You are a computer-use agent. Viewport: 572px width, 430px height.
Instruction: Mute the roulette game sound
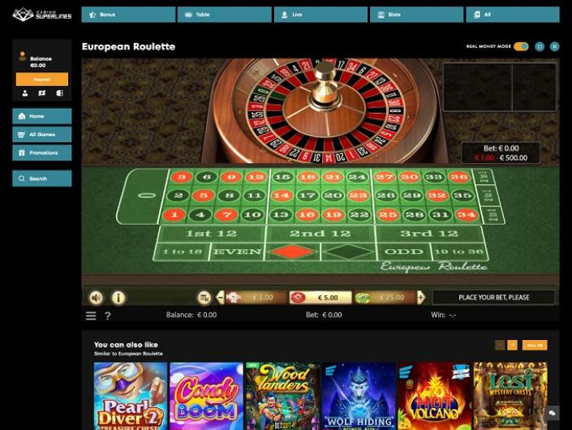pyautogui.click(x=97, y=298)
